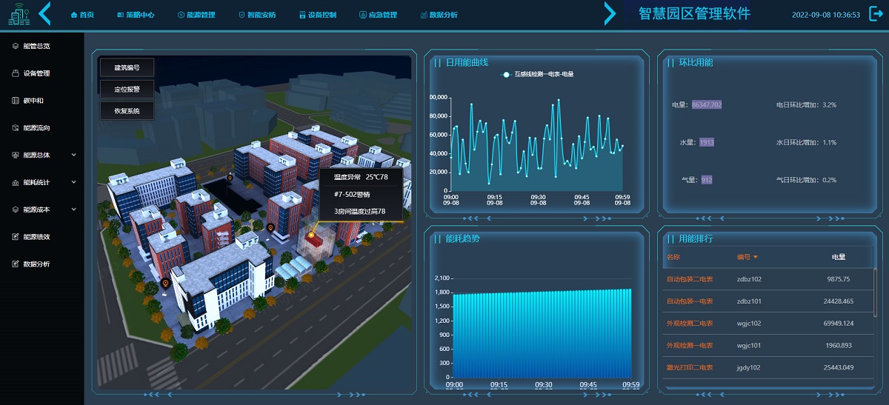Open 设备管理 in the left sidebar
The width and height of the screenshot is (889, 405).
coord(36,73)
